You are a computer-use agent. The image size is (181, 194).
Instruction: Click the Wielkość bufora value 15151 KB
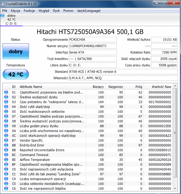[x=164, y=40]
